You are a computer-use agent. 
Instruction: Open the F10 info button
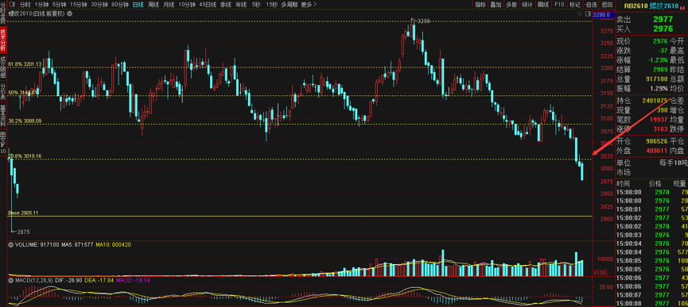[558, 5]
